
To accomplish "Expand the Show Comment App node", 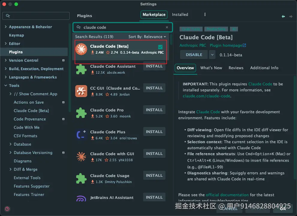I will pyautogui.click(x=10, y=94).
